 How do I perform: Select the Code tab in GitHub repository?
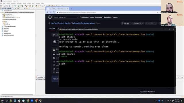tap(52, 29)
